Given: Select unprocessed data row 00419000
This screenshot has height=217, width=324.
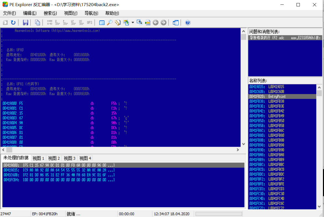Looking at the screenshot, I should tap(123, 165).
